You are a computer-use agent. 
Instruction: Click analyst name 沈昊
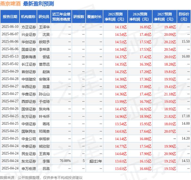[x=46, y=34]
